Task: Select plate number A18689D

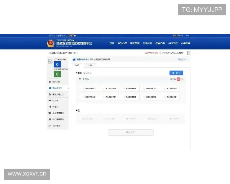Action: pos(130,97)
